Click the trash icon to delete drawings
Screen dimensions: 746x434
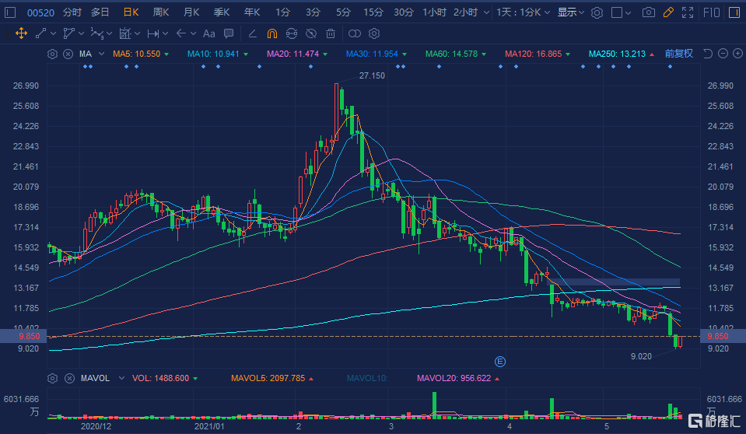pos(331,33)
